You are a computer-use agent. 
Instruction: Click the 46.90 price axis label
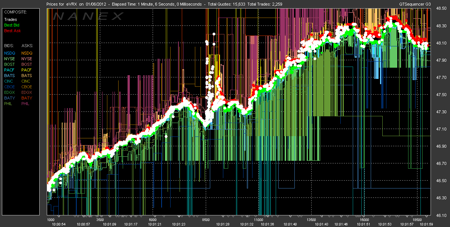coord(442,147)
